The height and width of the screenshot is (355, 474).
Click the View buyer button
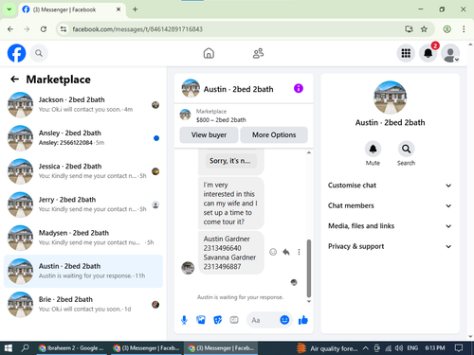coord(209,135)
